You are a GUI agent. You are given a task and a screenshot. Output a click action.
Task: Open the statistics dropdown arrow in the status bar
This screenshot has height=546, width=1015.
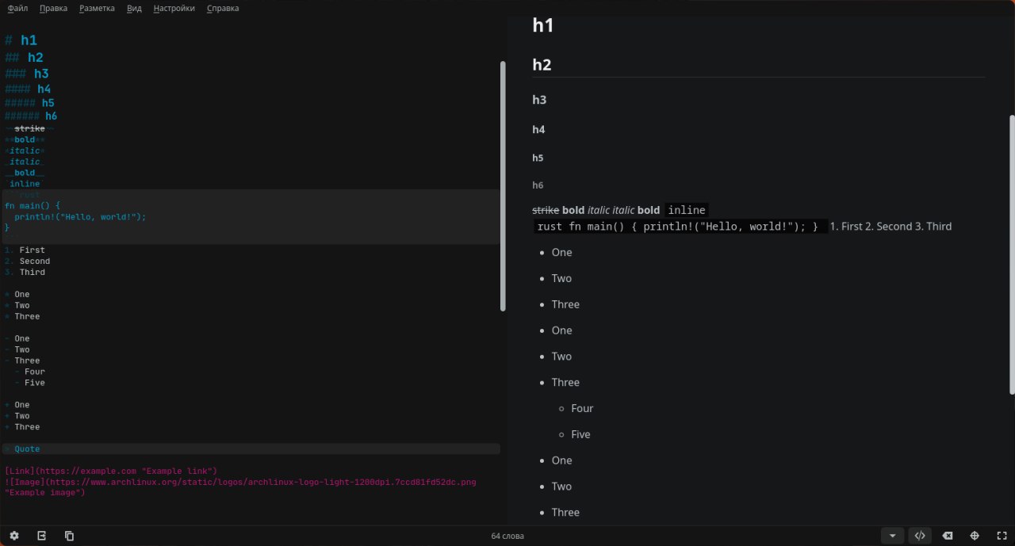(x=893, y=536)
